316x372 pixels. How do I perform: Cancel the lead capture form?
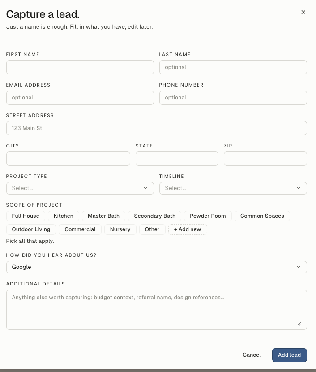[x=252, y=355]
